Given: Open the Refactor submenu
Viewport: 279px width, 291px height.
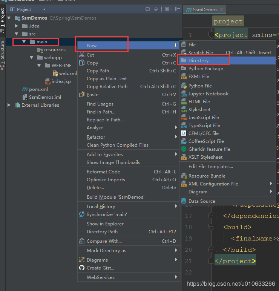Looking at the screenshot, I should tap(129, 137).
